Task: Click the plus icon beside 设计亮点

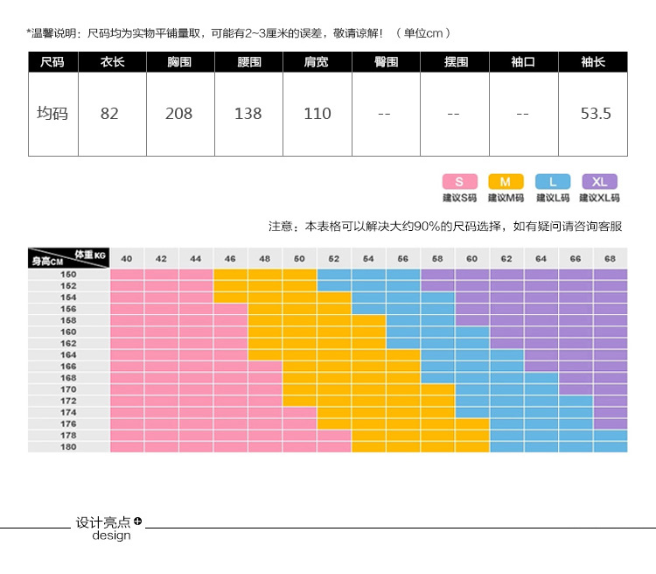Action: [x=137, y=521]
